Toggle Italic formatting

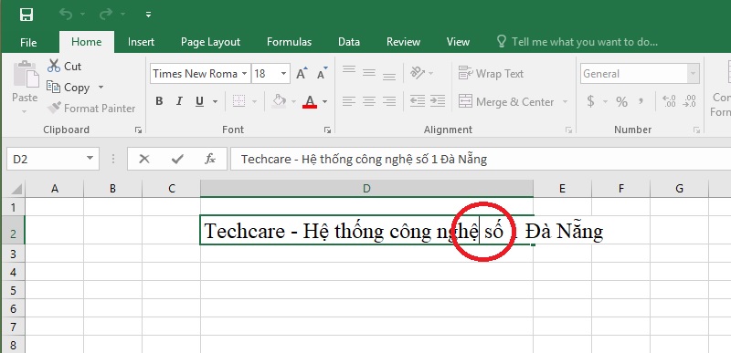(x=179, y=101)
